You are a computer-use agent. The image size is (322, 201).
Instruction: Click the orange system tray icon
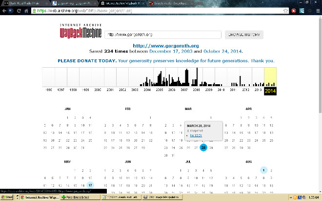click(295, 197)
